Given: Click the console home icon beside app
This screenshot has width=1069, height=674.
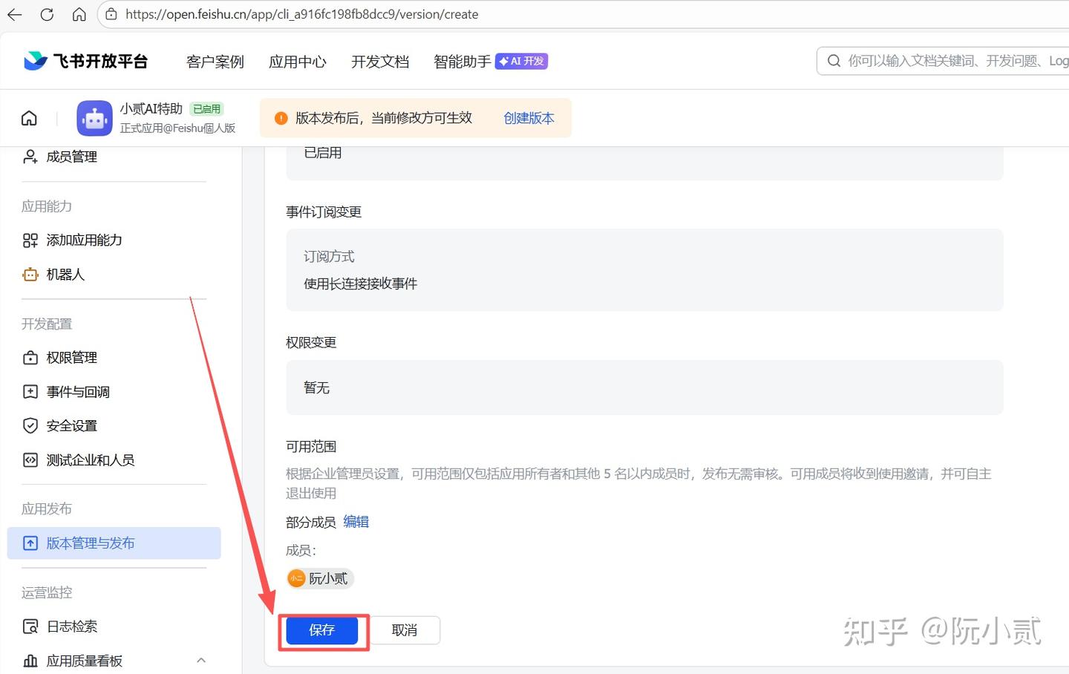Looking at the screenshot, I should point(29,118).
